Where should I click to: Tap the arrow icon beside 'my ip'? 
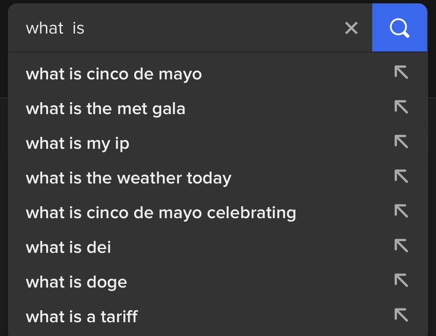(x=401, y=141)
